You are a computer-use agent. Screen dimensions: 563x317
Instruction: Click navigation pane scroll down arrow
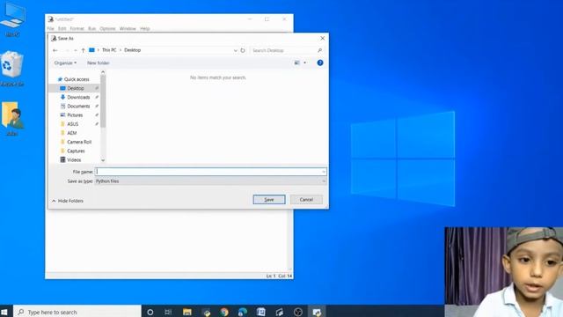click(103, 160)
